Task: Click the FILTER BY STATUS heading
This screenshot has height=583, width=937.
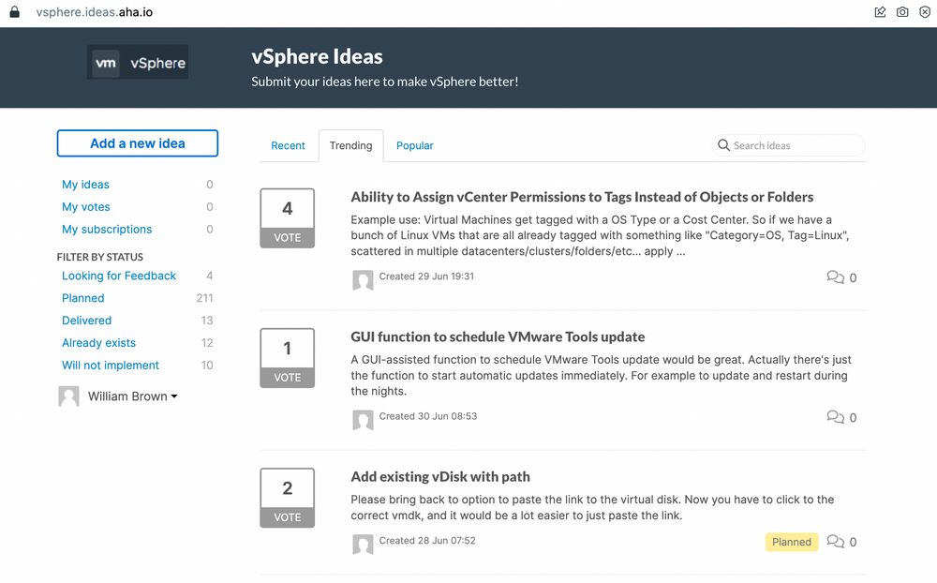Action: (x=100, y=257)
